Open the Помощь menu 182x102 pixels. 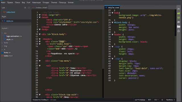[63, 3]
